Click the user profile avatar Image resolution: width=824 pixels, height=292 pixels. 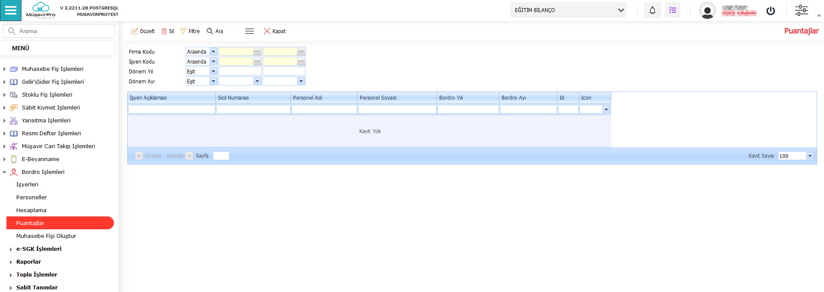tap(707, 10)
